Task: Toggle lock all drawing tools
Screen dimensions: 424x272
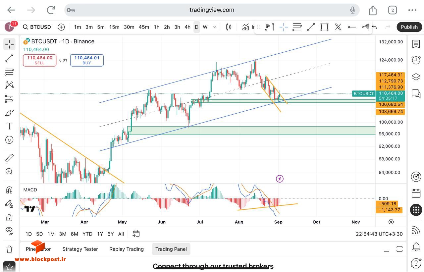Action: point(9,217)
